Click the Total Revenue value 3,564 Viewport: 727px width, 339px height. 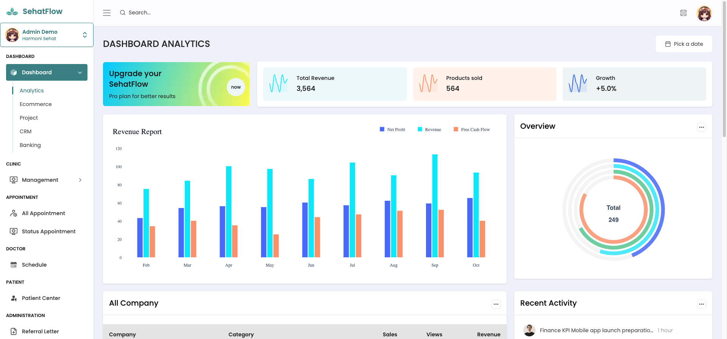pyautogui.click(x=306, y=89)
